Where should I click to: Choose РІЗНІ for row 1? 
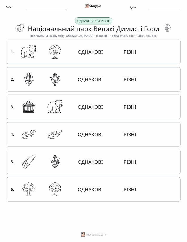[x=130, y=52]
